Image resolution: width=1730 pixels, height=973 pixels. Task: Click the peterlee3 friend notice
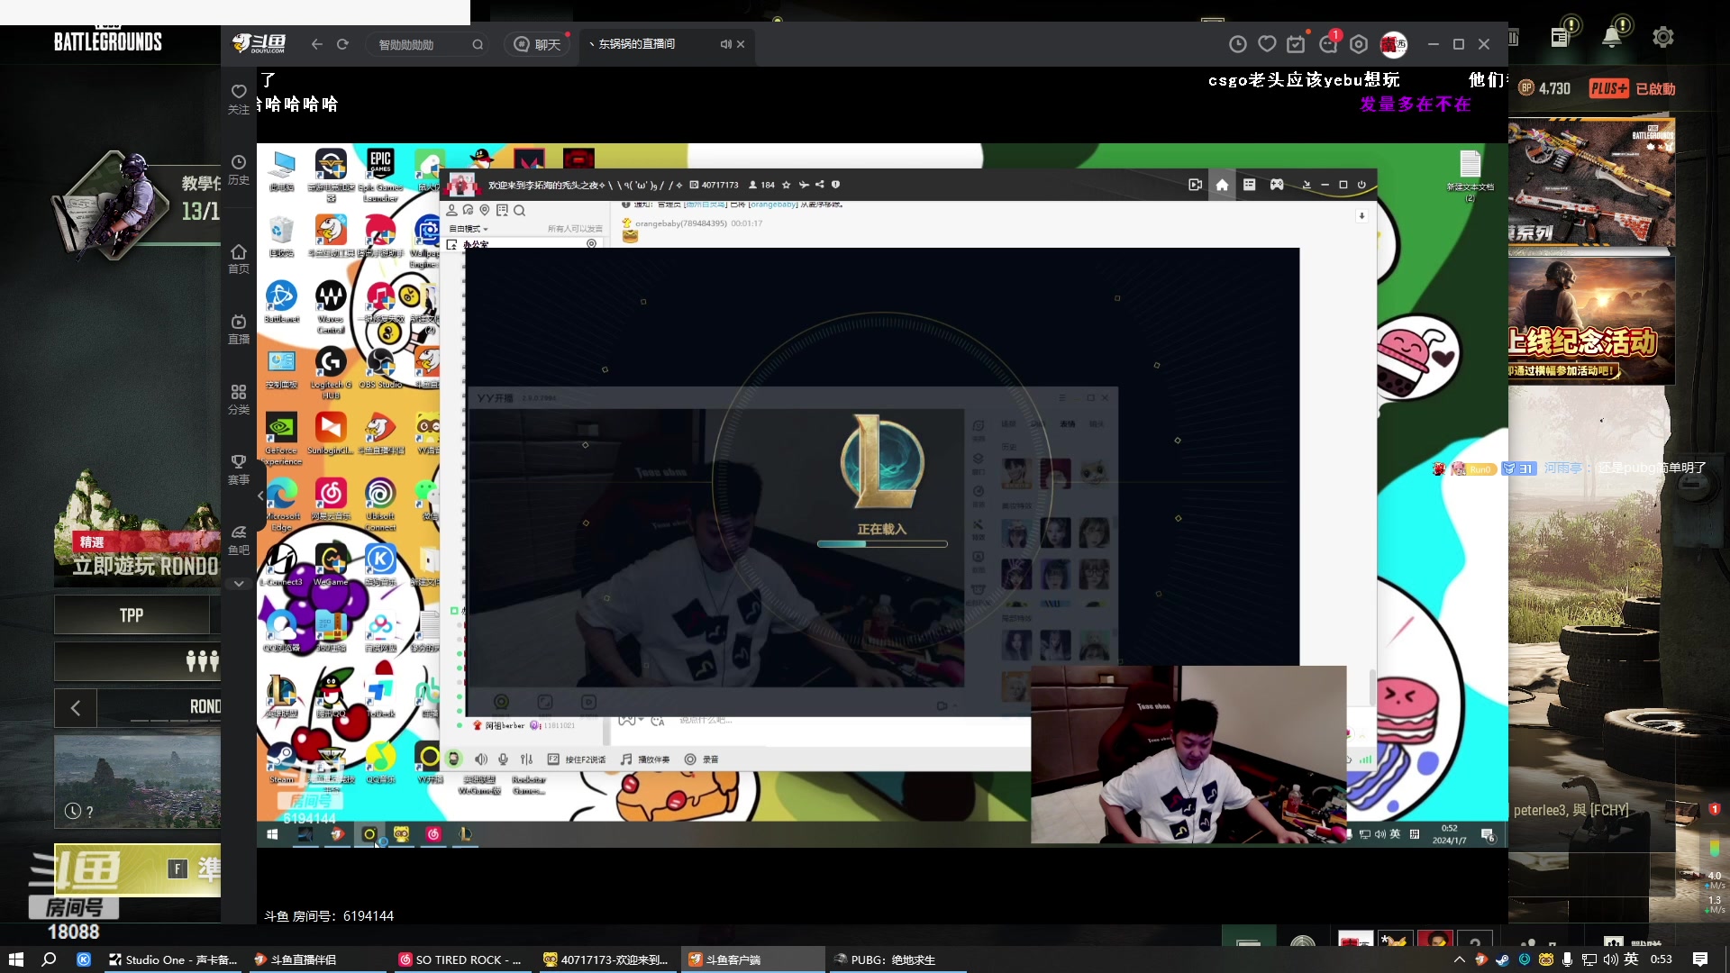[1571, 810]
